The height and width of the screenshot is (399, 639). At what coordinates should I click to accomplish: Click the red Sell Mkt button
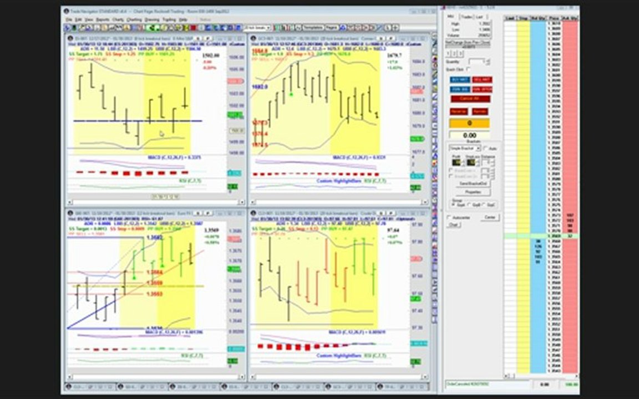coord(482,80)
